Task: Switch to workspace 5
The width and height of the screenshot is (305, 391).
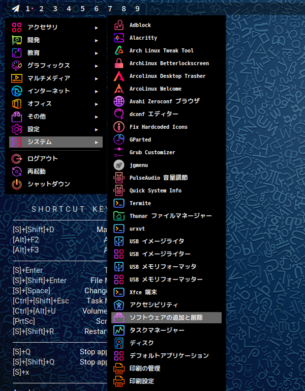Action: pyautogui.click(x=82, y=9)
